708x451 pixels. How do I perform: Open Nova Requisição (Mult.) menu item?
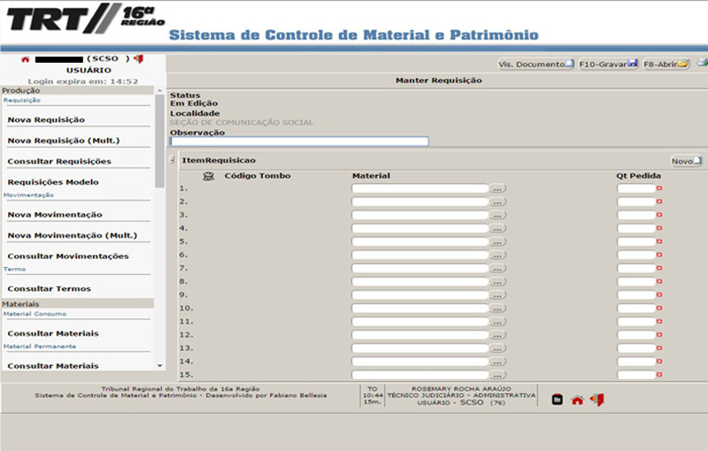[x=64, y=141]
